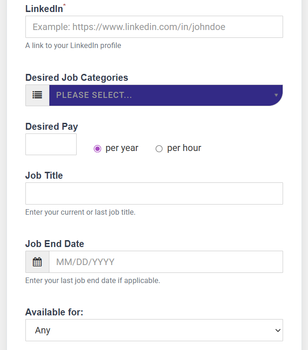Click the Job End Date label
The width and height of the screenshot is (308, 350).
click(54, 244)
